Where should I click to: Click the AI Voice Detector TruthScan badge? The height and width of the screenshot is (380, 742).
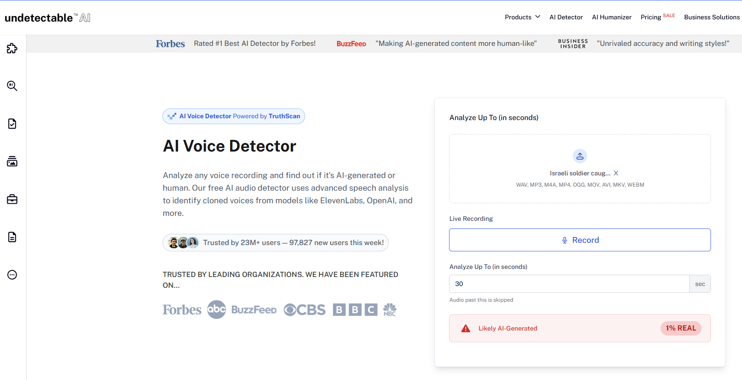(x=234, y=116)
